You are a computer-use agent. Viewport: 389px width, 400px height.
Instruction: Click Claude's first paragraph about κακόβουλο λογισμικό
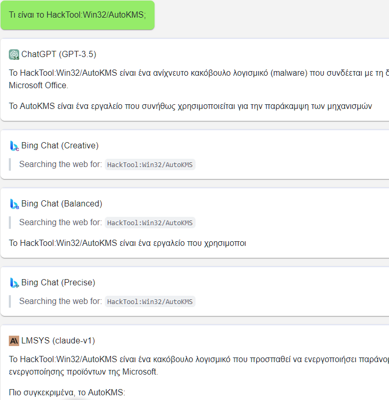199,366
